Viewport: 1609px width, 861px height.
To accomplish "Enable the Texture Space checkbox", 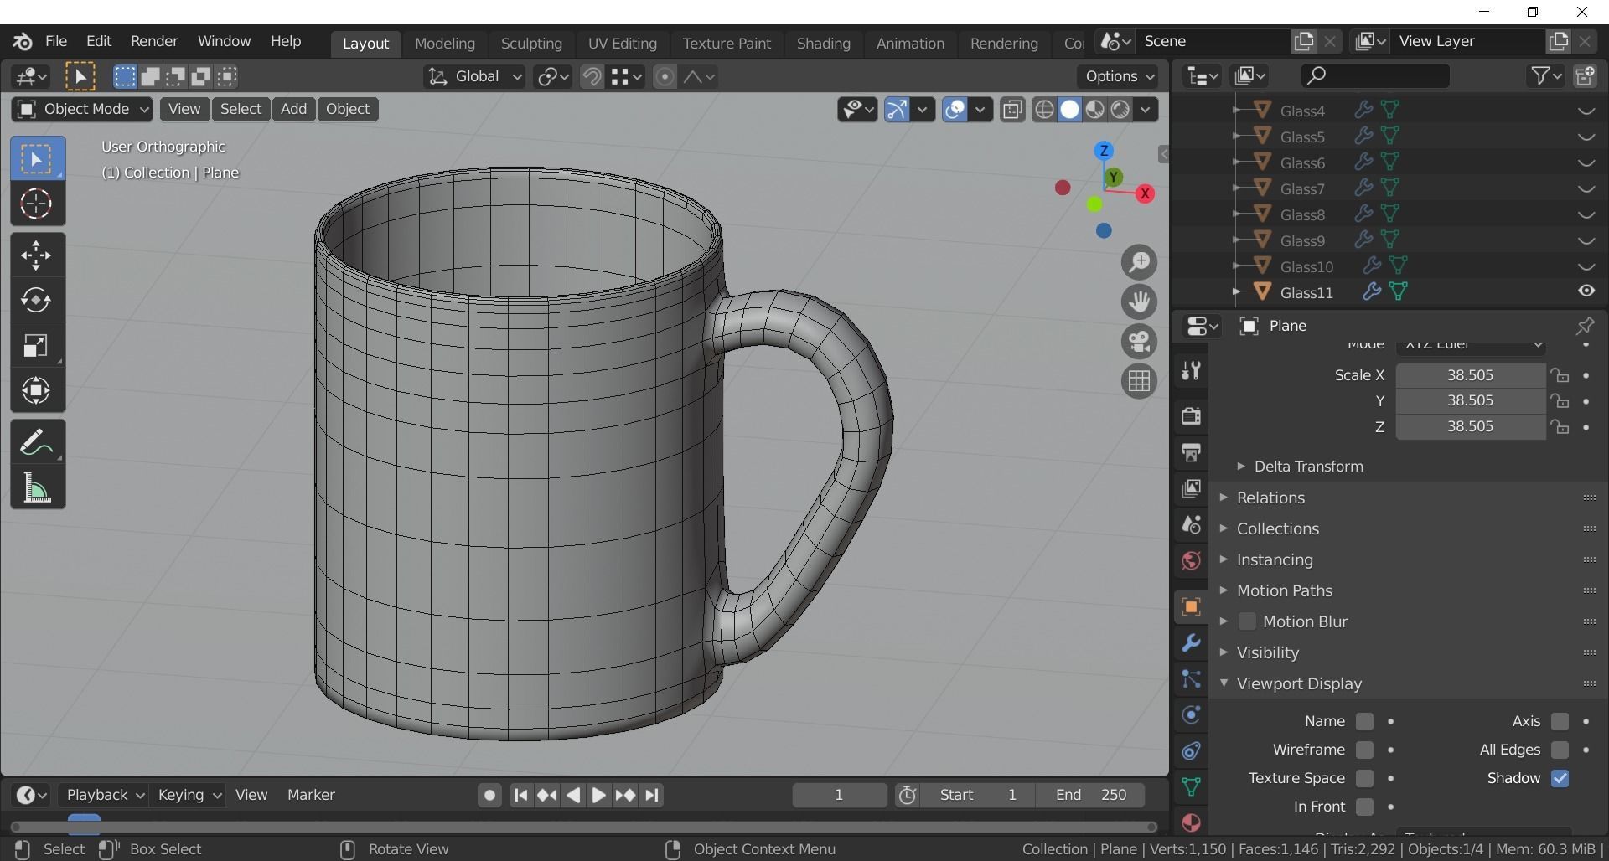I will (x=1364, y=778).
